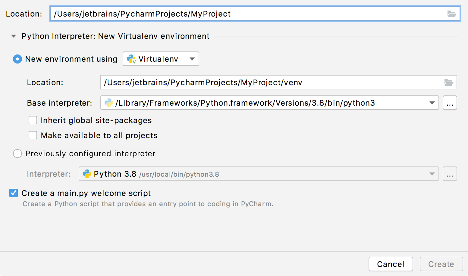Expand the Base interpreter dropdown arrow
Viewport: 468px width, 276px height.
(432, 103)
